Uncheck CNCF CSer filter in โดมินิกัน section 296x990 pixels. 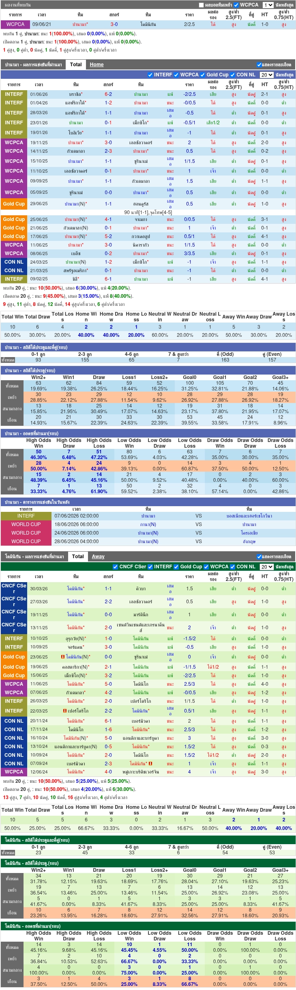(116, 567)
